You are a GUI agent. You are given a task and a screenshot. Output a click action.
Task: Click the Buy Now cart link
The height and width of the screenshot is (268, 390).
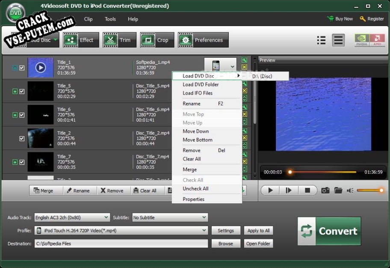click(x=340, y=19)
